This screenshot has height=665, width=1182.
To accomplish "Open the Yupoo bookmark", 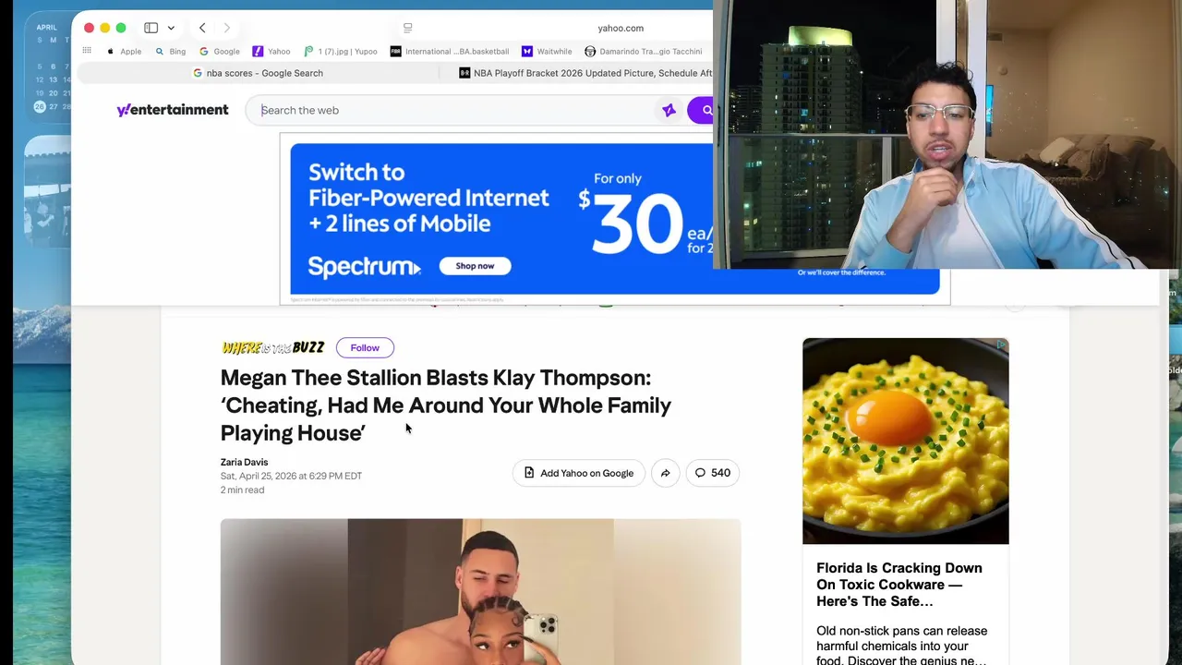I will tap(341, 52).
